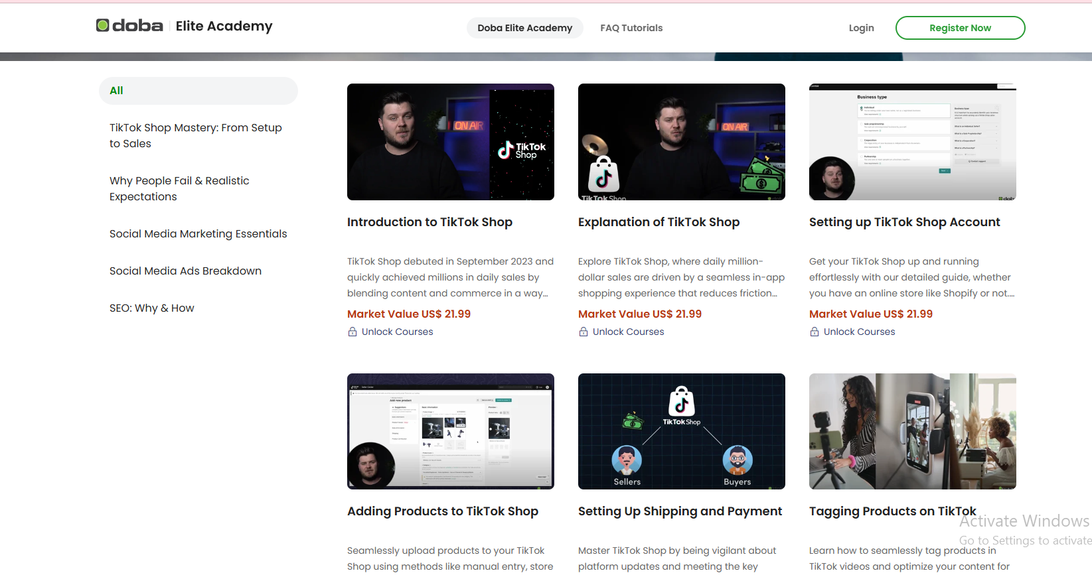Click Unlock Courses under Introduction to TikTok Shop
Screen dimensions: 1092x575
tap(397, 332)
